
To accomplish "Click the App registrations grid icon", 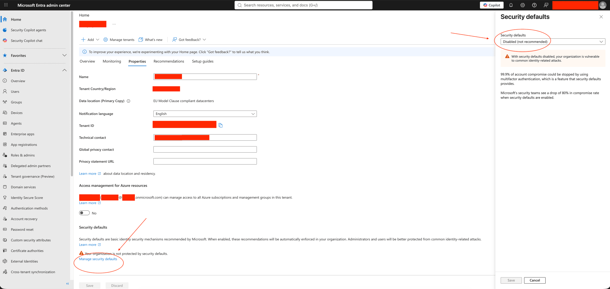I will [x=5, y=144].
